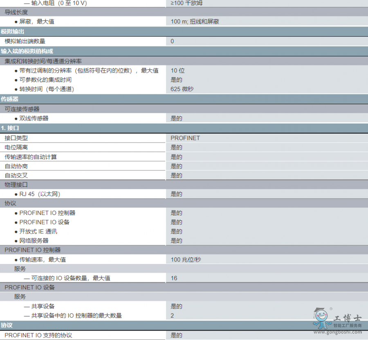This screenshot has width=368, height=340.
Task: Click '是的' value for 电位隔离
Action: pyautogui.click(x=176, y=147)
